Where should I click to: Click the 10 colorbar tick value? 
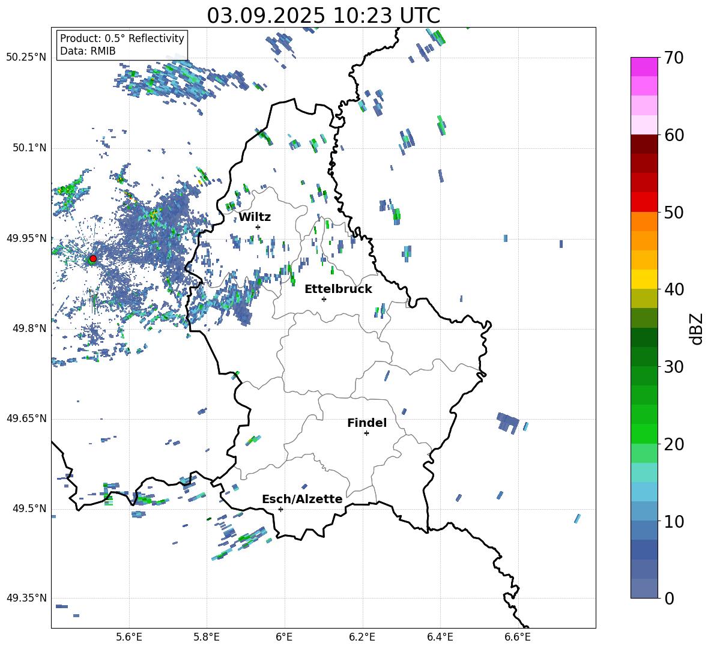tap(674, 521)
